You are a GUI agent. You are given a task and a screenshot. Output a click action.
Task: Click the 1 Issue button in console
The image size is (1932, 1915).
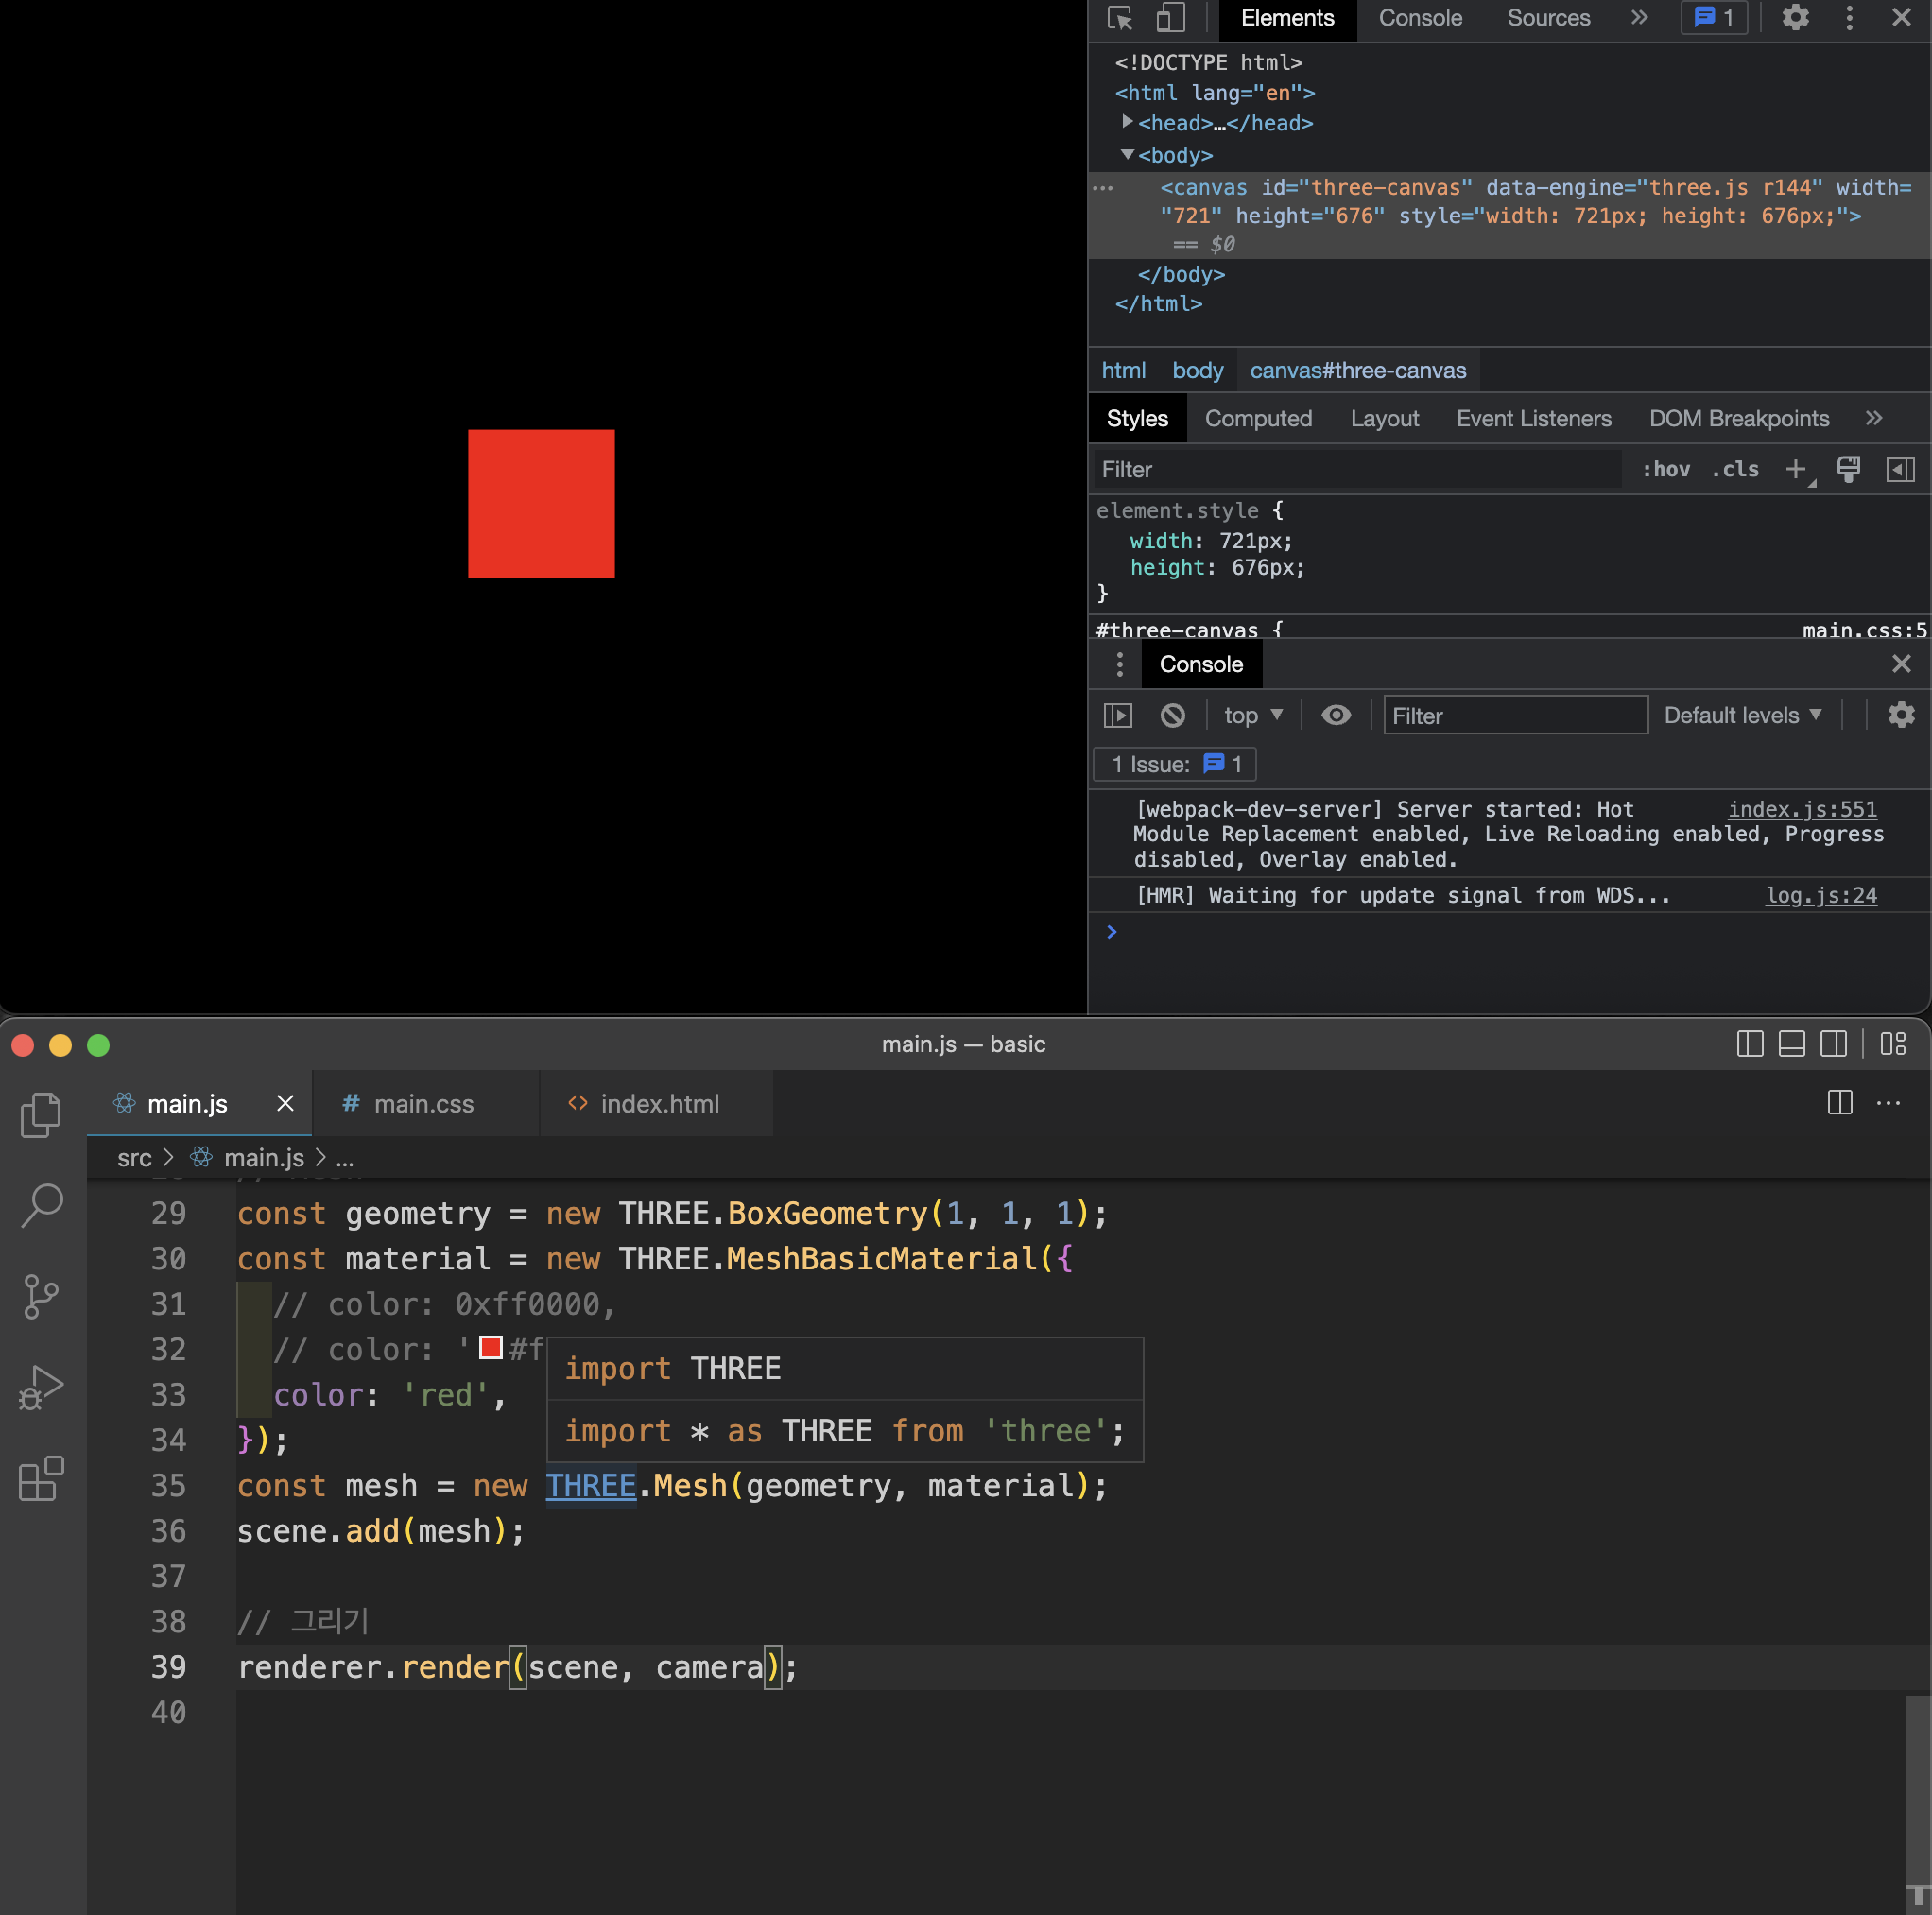click(1175, 764)
